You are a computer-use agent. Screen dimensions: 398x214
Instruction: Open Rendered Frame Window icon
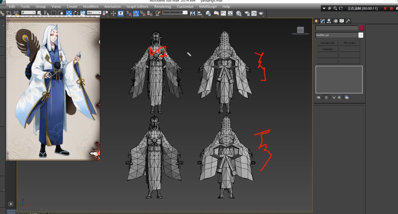[x=254, y=13]
